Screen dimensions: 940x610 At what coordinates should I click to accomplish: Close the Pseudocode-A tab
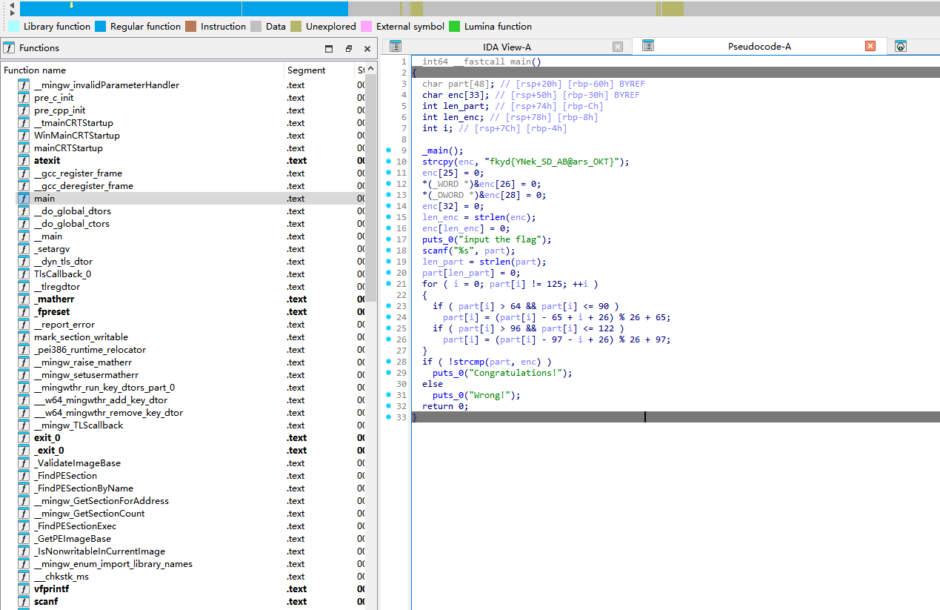[870, 46]
